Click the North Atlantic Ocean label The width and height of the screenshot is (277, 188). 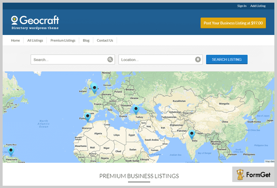(x=44, y=124)
